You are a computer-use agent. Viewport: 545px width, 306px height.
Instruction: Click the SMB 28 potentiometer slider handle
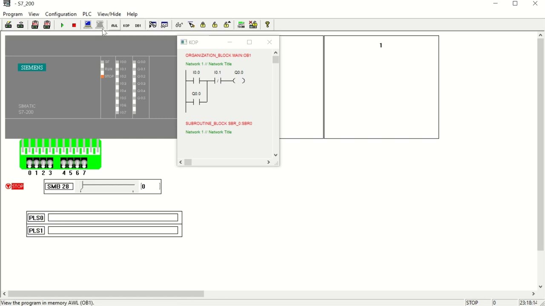pos(81,186)
